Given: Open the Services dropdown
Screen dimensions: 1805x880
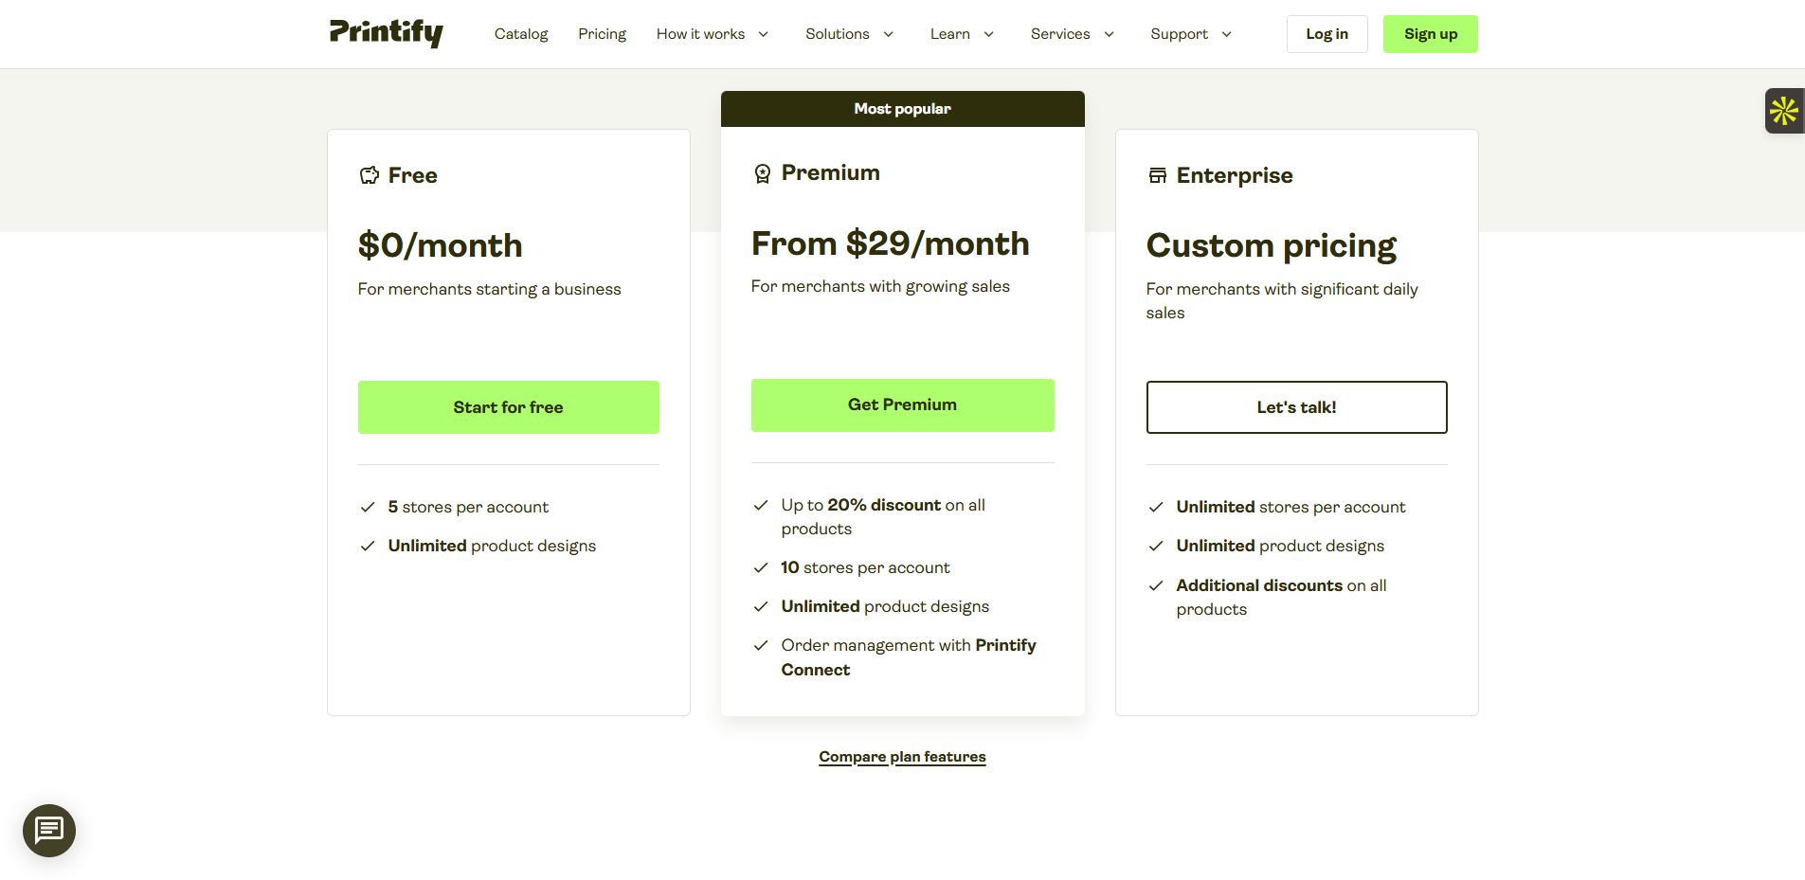Looking at the screenshot, I should click(x=1109, y=34).
